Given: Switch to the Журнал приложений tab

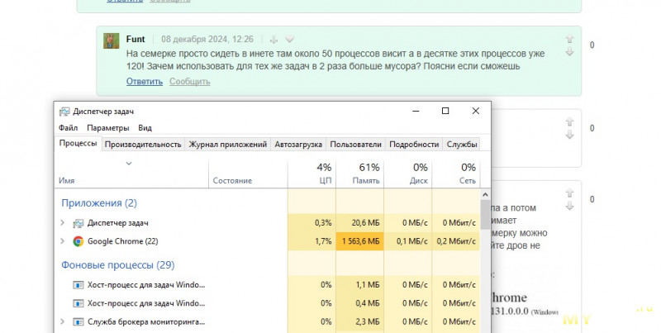Looking at the screenshot, I should click(x=228, y=144).
